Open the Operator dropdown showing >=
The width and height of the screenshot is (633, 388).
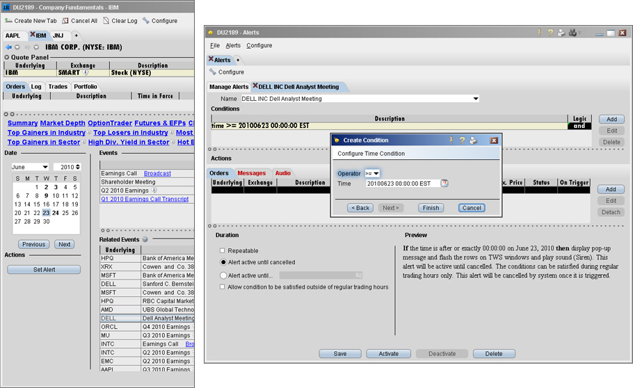(x=372, y=173)
